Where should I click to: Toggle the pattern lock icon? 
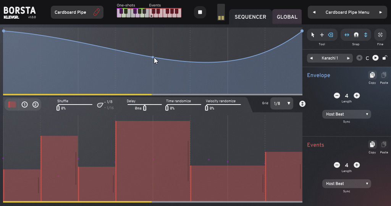385,58
